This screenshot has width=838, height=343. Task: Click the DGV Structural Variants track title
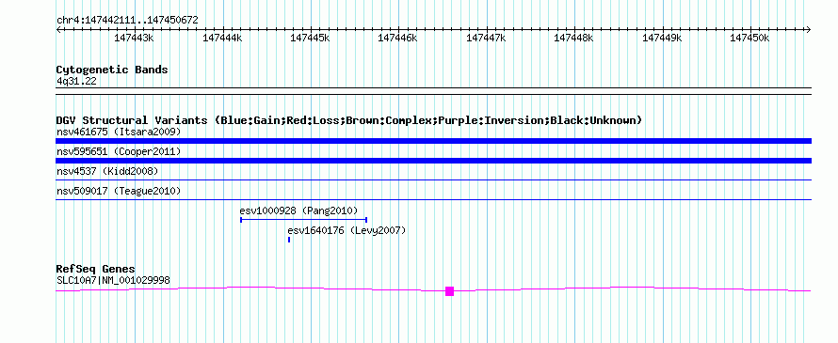pyautogui.click(x=349, y=120)
